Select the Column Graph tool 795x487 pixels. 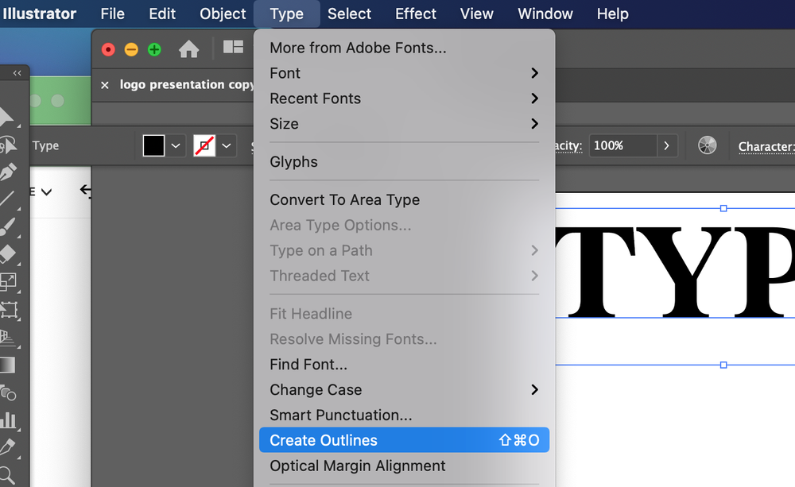[x=8, y=420]
